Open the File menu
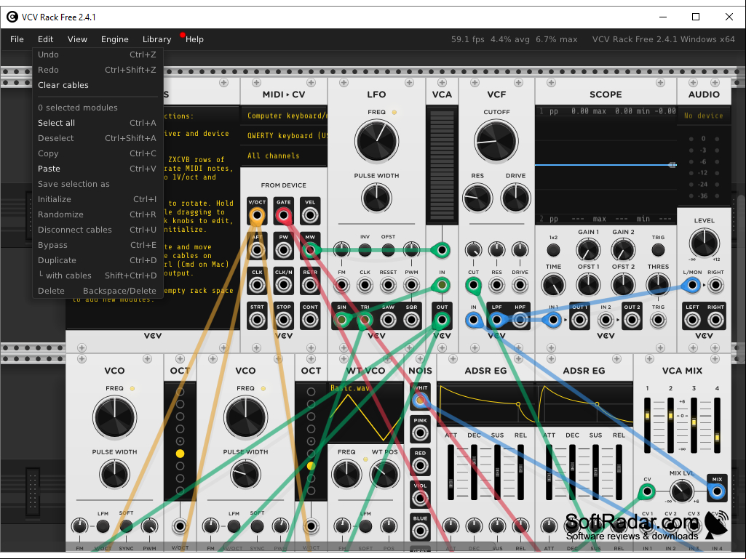 coord(17,39)
